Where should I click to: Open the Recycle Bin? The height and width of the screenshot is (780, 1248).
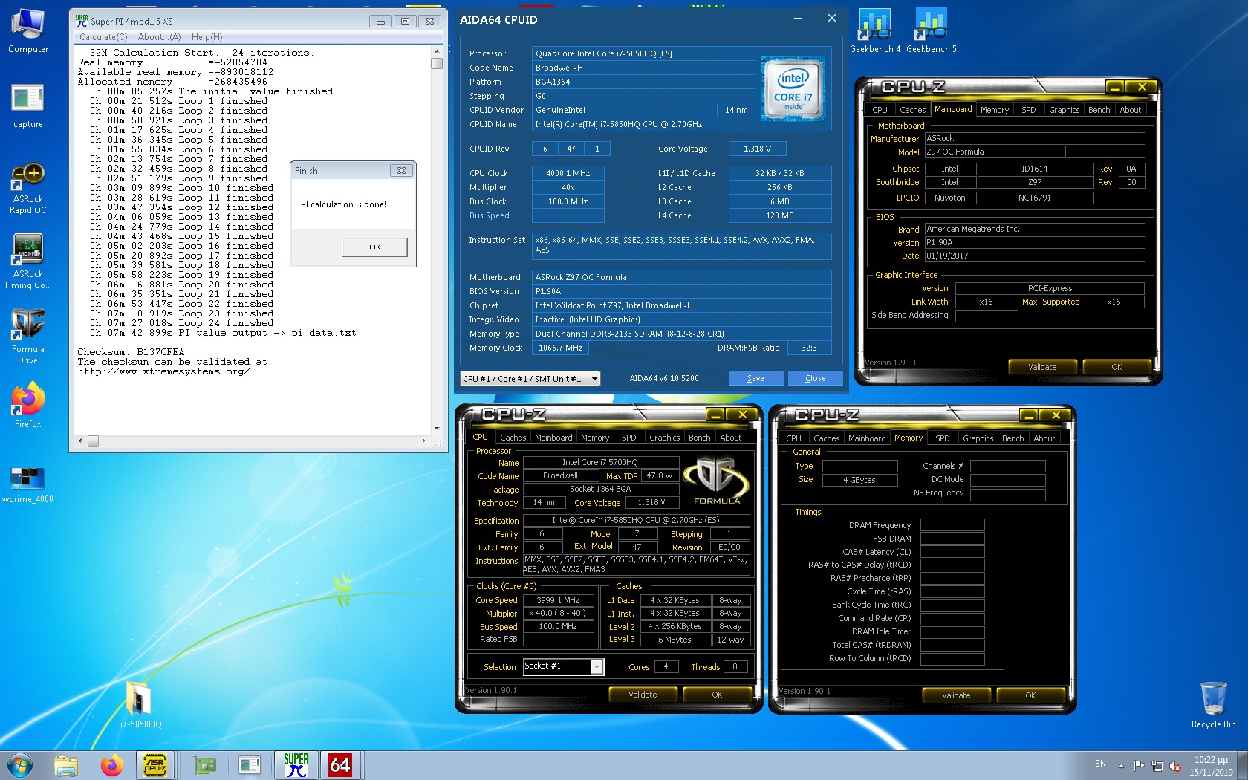click(1213, 706)
